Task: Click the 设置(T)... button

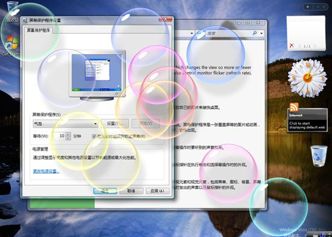Action: (115, 123)
